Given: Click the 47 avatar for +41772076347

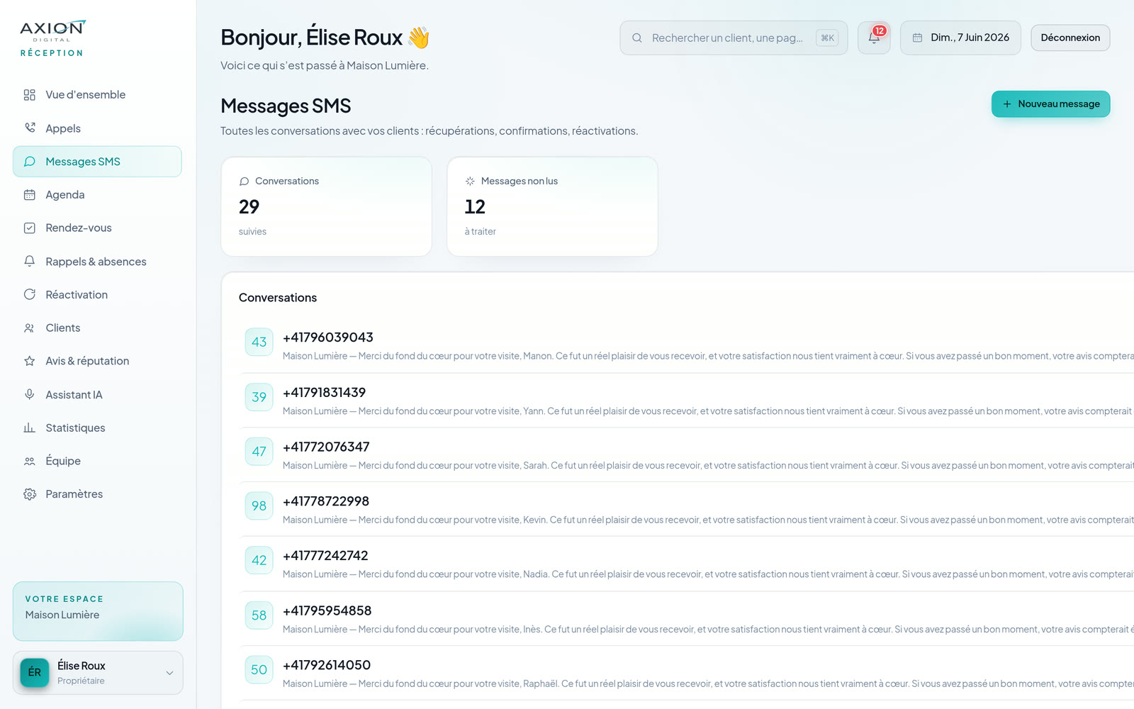Looking at the screenshot, I should click(x=259, y=452).
